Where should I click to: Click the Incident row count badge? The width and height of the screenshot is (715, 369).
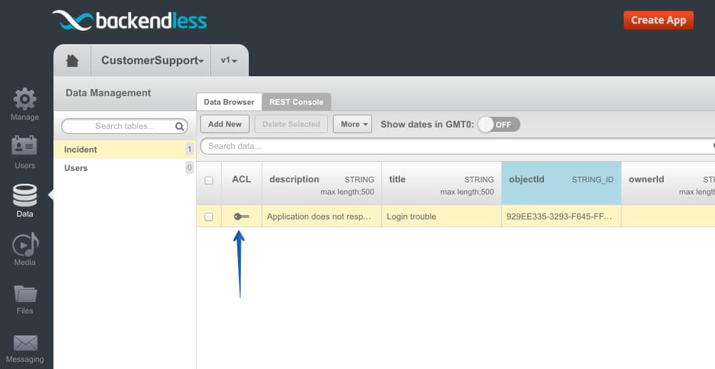[x=189, y=149]
